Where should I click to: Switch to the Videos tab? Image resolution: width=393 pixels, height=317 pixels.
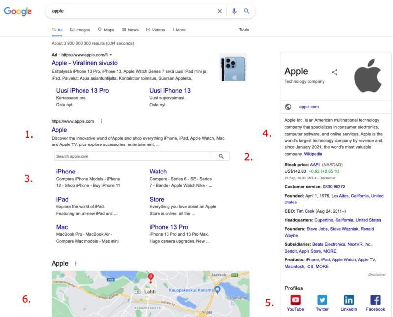point(155,30)
